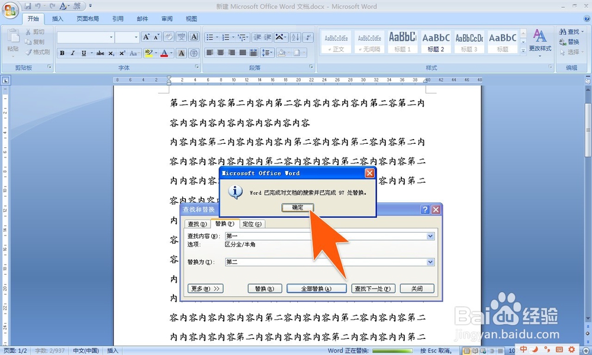The image size is (592, 355).
Task: Click the Replace command in ribbon
Action: tap(570, 42)
